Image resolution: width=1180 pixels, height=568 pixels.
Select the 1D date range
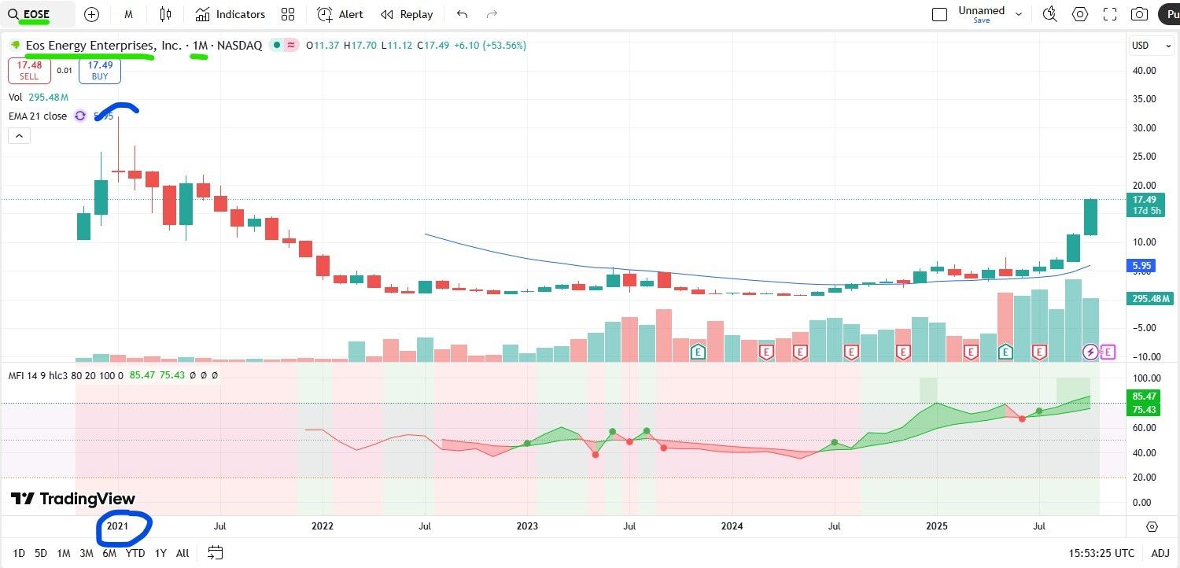tap(19, 553)
